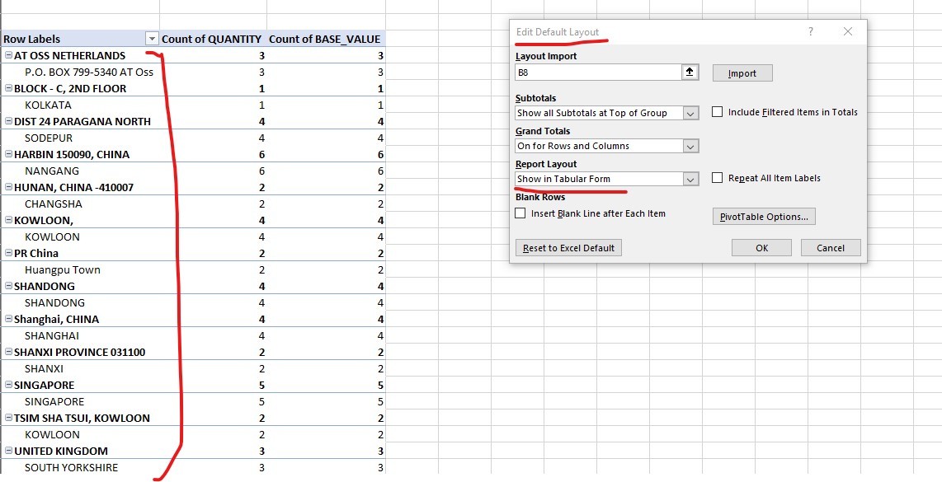Select the SHANXI child row label
Viewport: 942px width, 482px height.
point(44,369)
